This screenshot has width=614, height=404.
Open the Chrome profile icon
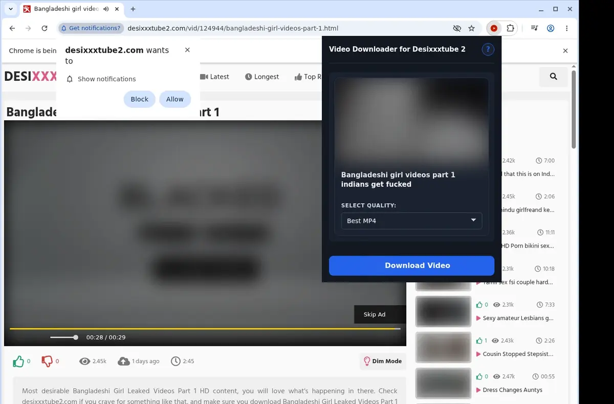[x=551, y=29]
